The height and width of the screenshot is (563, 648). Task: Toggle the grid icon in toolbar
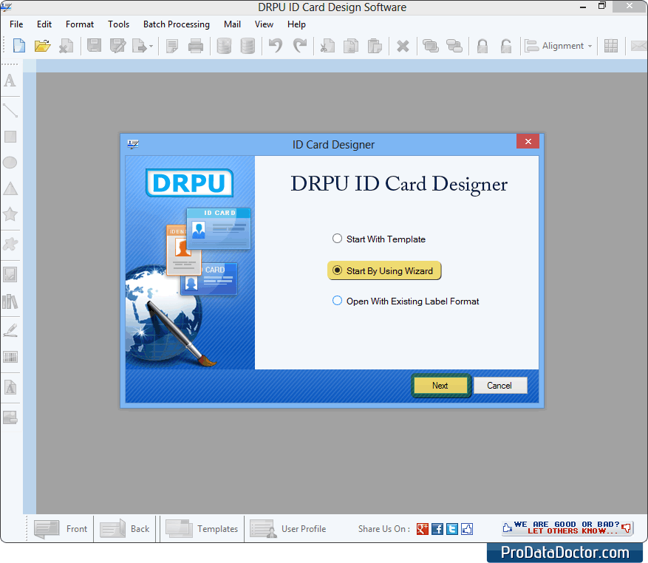tap(611, 46)
